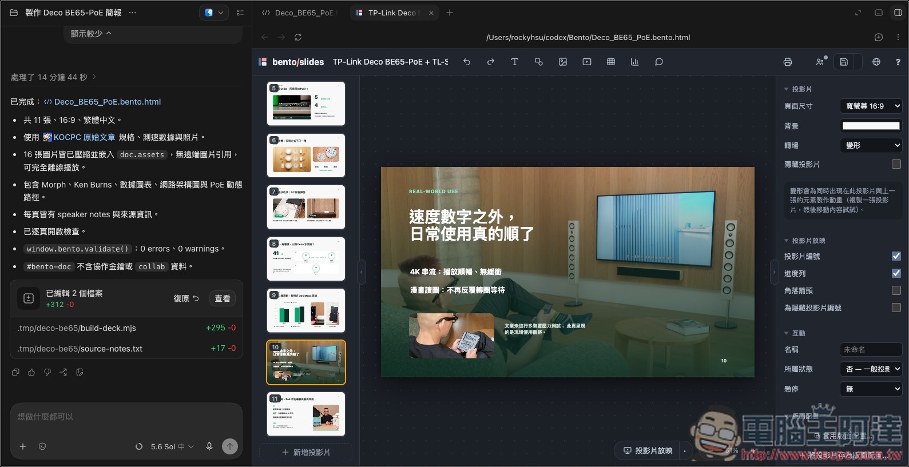Reload the preview page
The width and height of the screenshot is (909, 467).
coord(298,37)
